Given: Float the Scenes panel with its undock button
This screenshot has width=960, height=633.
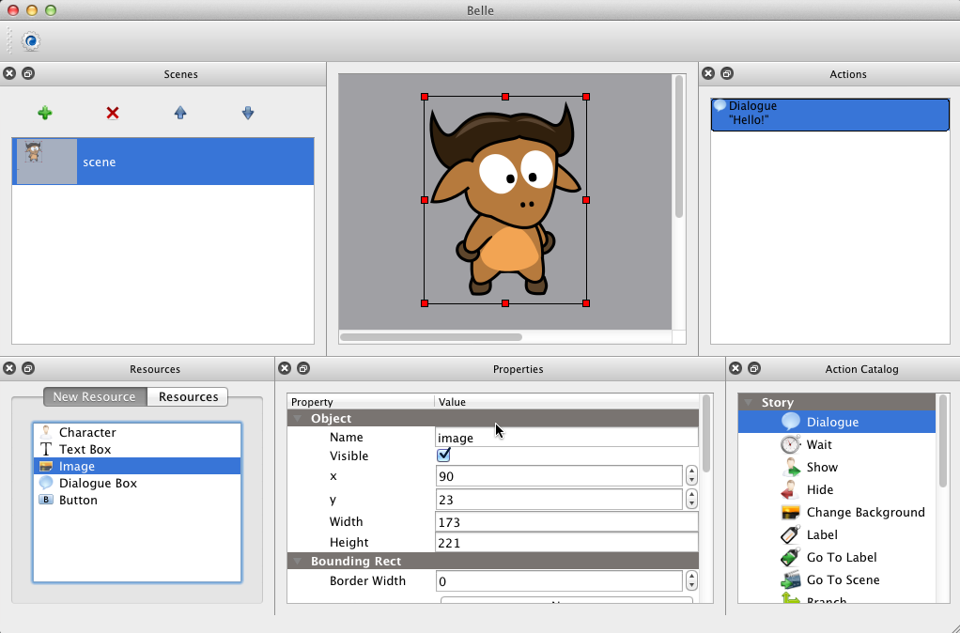Looking at the screenshot, I should point(28,74).
